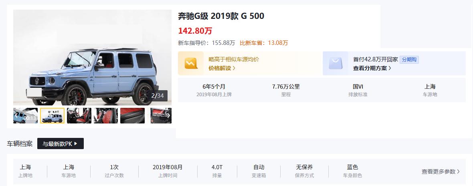
Task: Click the 奔驰G级 2019款 G 500 title
Action: tap(221, 16)
